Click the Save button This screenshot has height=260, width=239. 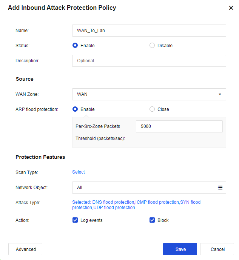[180, 249]
